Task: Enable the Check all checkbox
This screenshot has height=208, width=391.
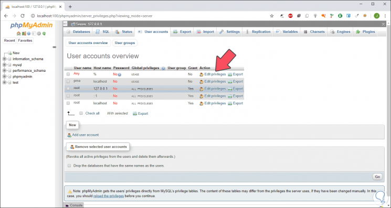Action: click(x=81, y=113)
